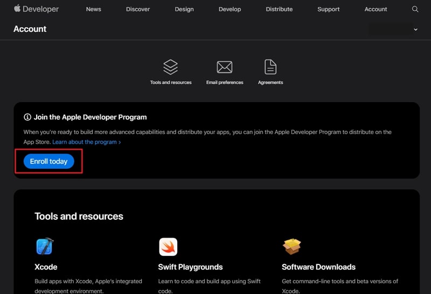The image size is (431, 294).
Task: Open the search magnifier icon
Action: click(415, 9)
